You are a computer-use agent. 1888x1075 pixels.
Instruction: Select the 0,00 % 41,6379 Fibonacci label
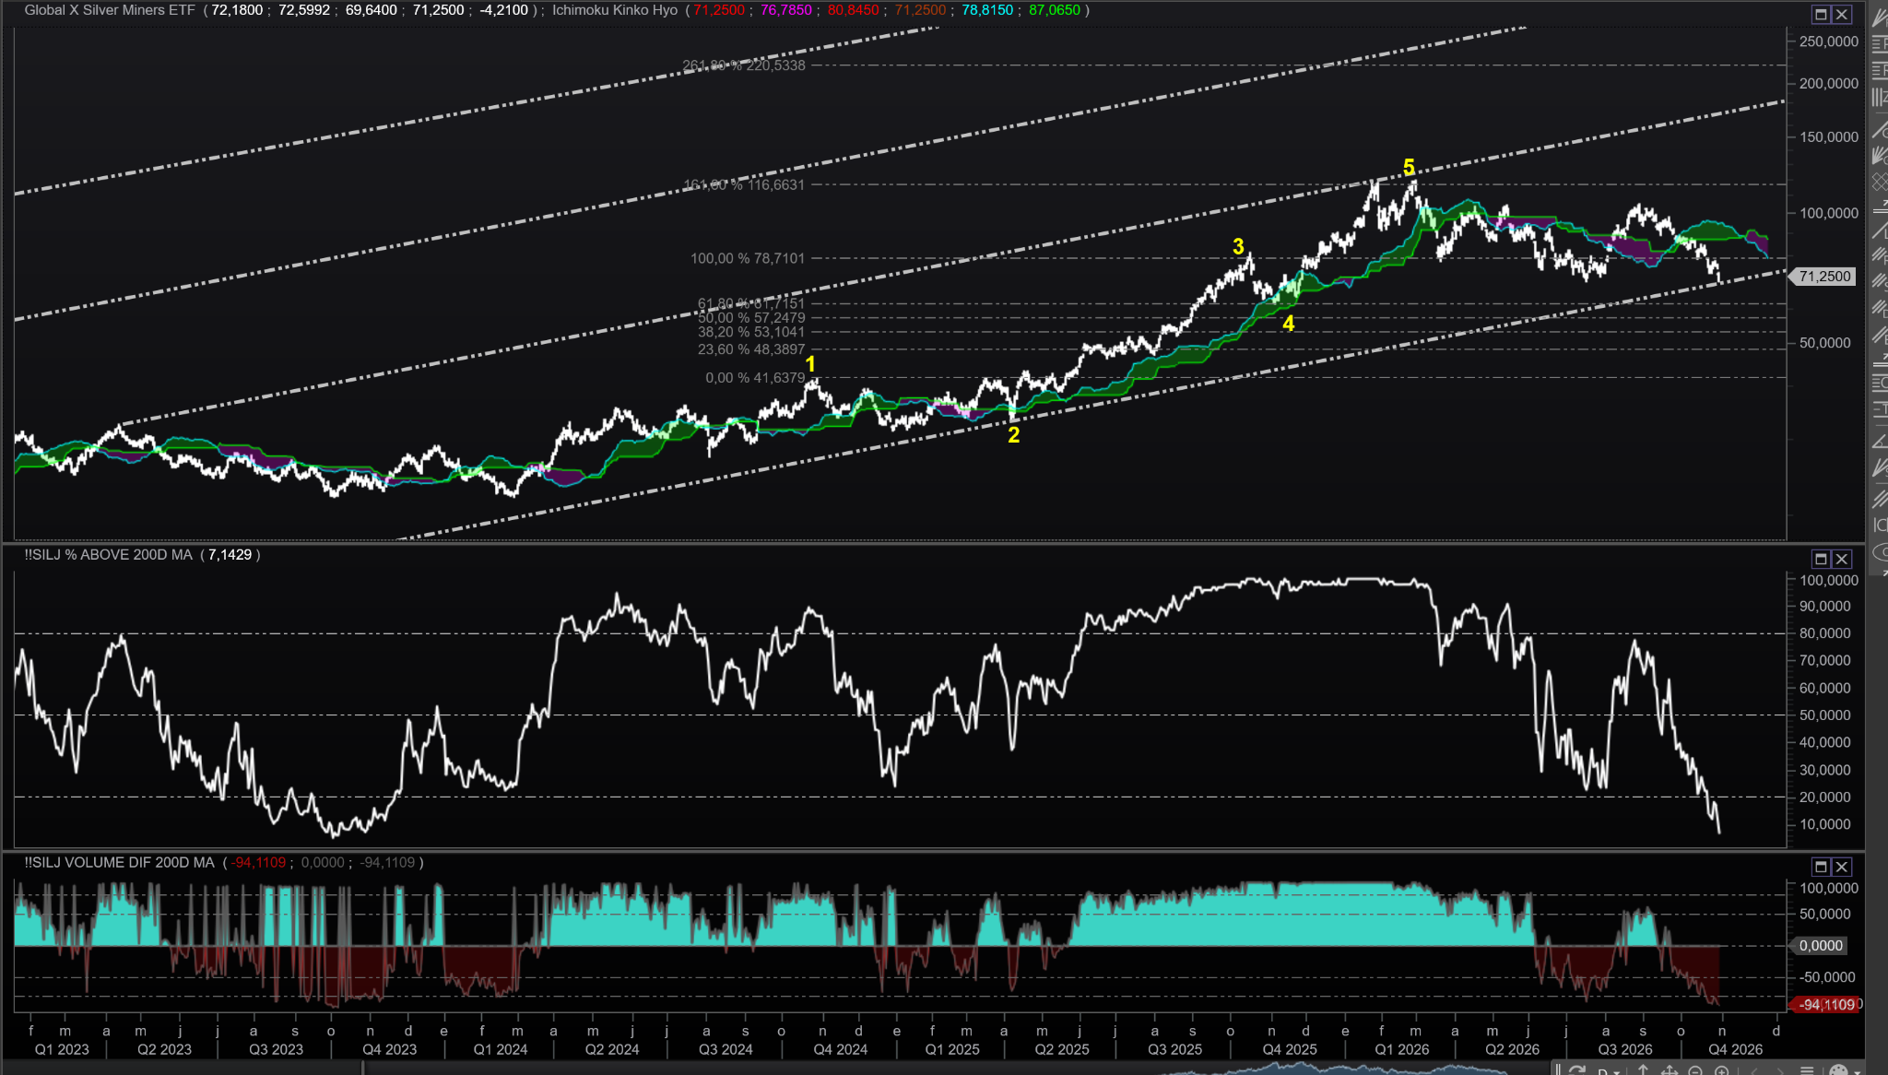[755, 378]
